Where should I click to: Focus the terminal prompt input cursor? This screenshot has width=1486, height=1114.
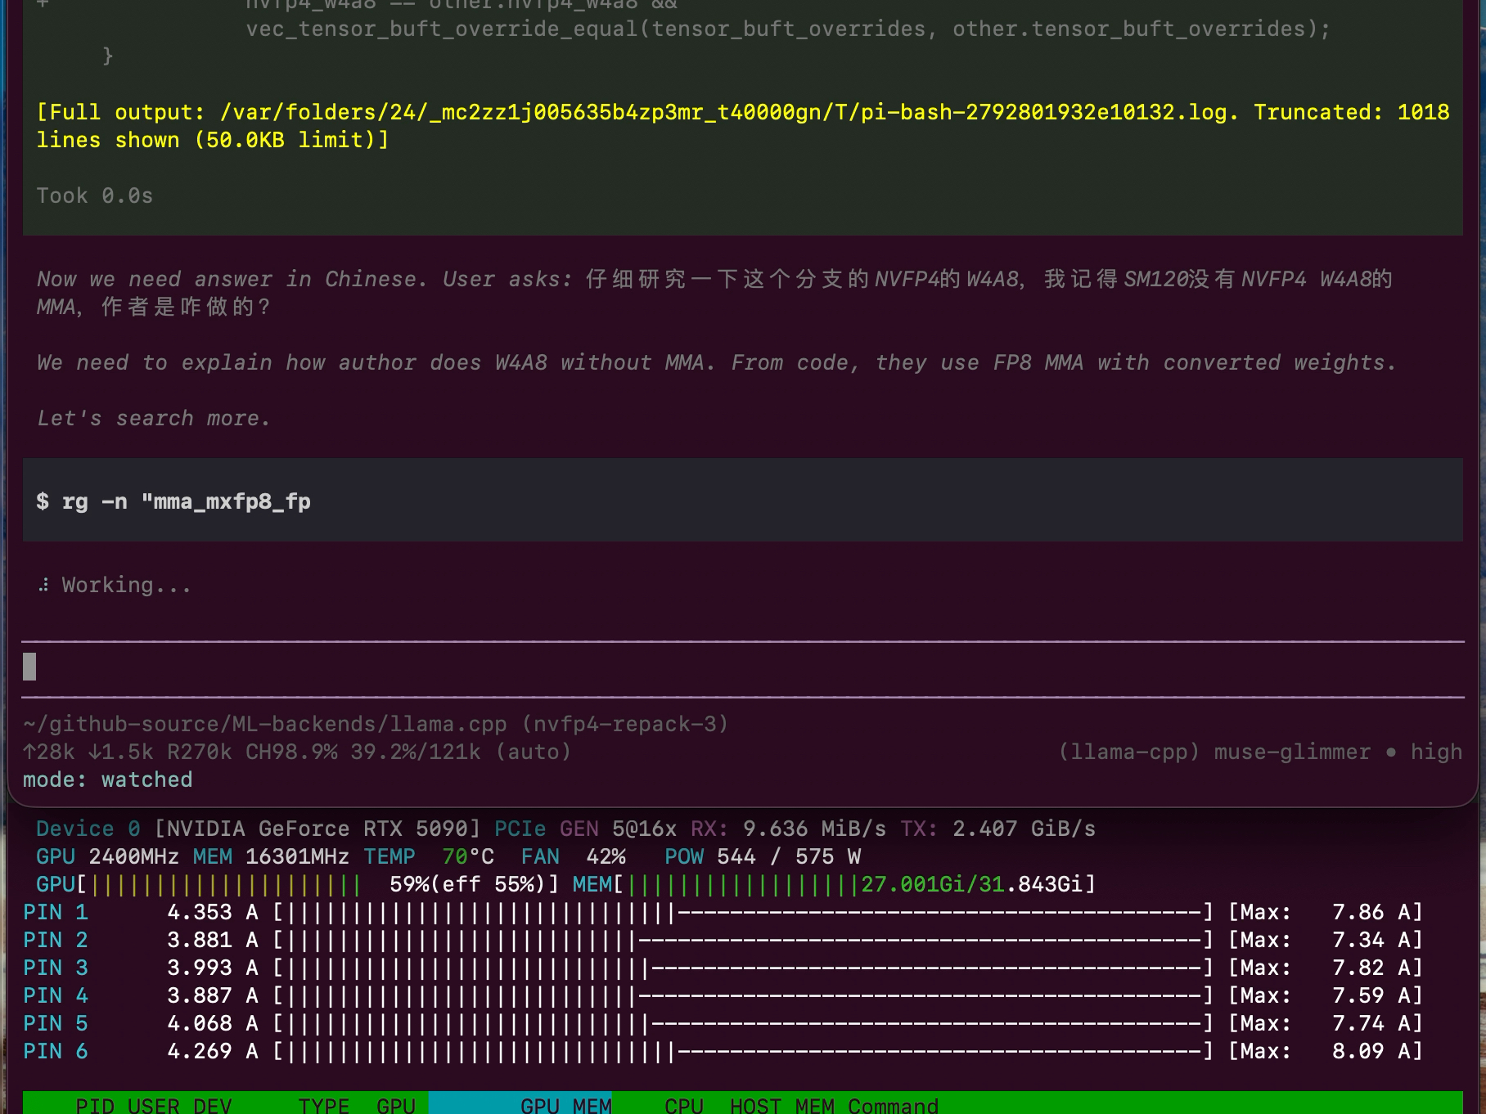(29, 667)
